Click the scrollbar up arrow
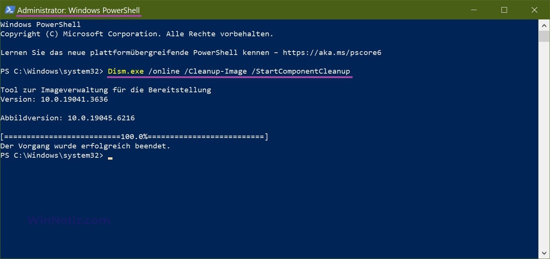 pyautogui.click(x=544, y=25)
